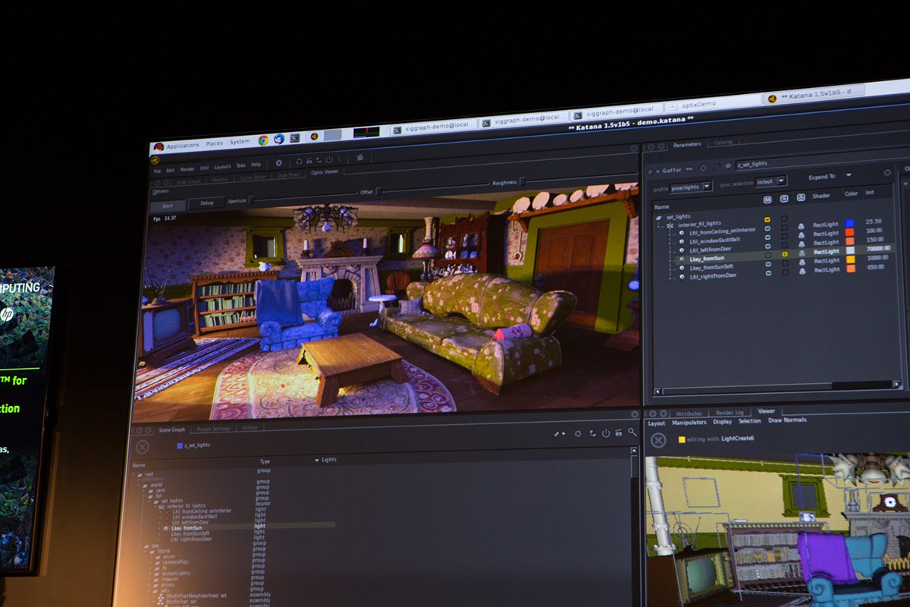
Task: Toggle mute for Lfil_rightFromDoor
Action: 767,272
